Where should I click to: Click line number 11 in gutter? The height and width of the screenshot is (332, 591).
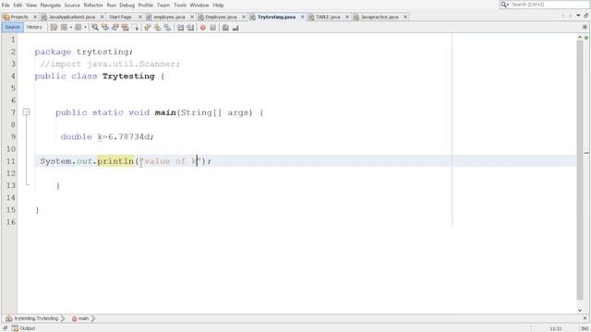point(11,161)
